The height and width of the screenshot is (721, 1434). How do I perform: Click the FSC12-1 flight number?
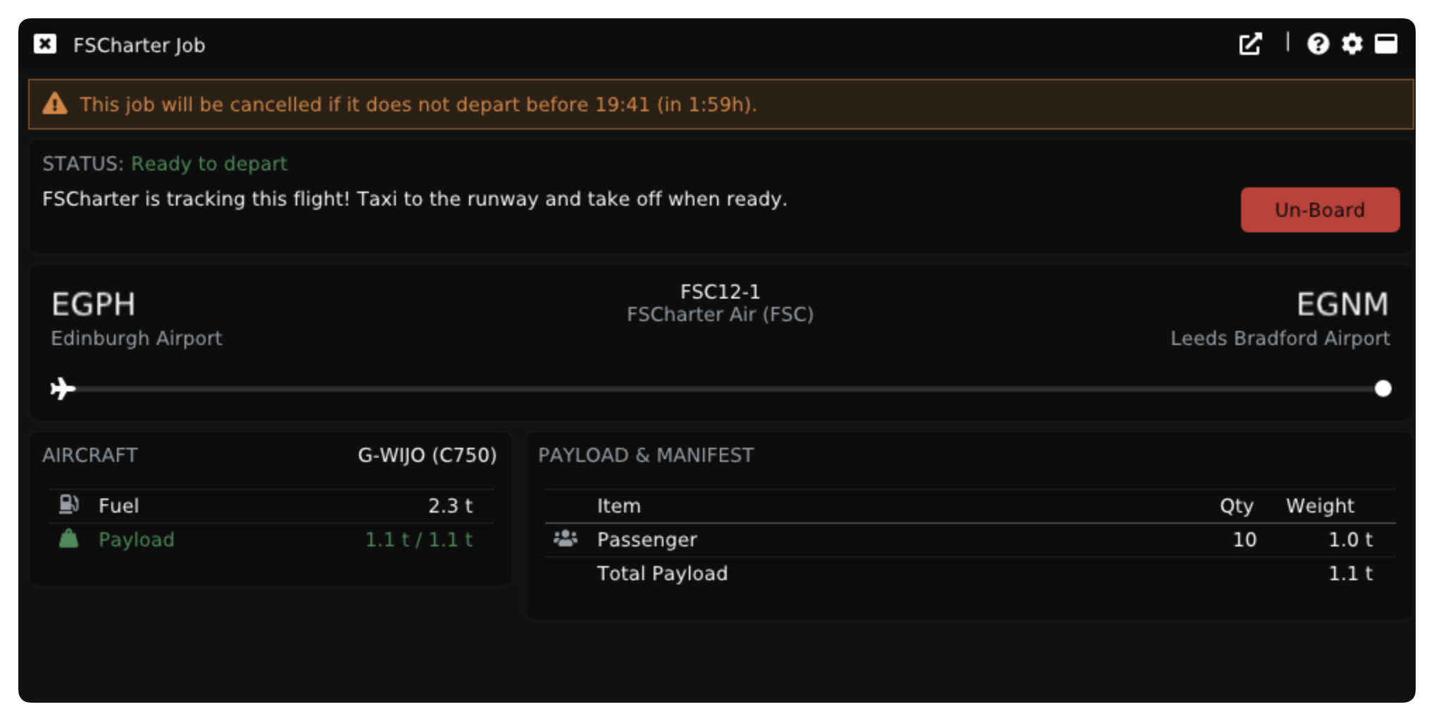720,291
